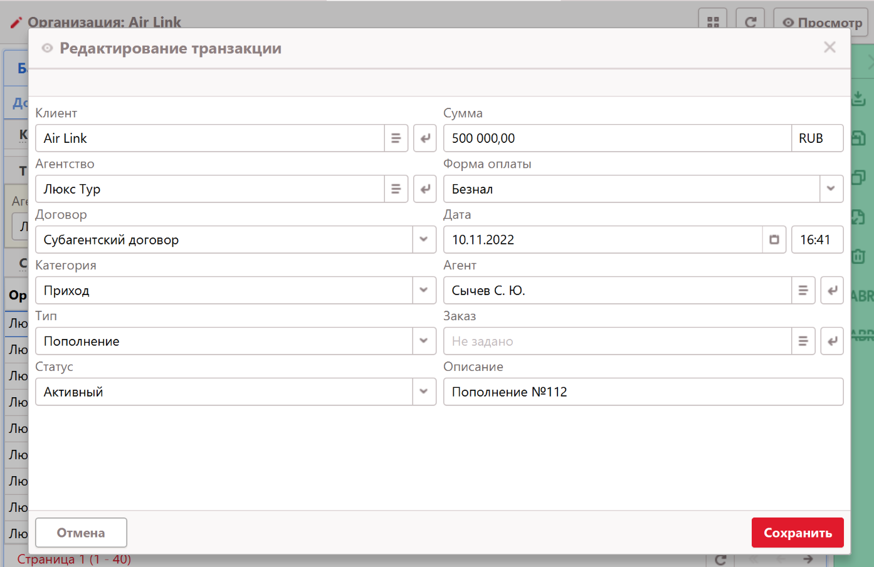Open the agency list icon next to Люкс Тур

[x=396, y=189]
